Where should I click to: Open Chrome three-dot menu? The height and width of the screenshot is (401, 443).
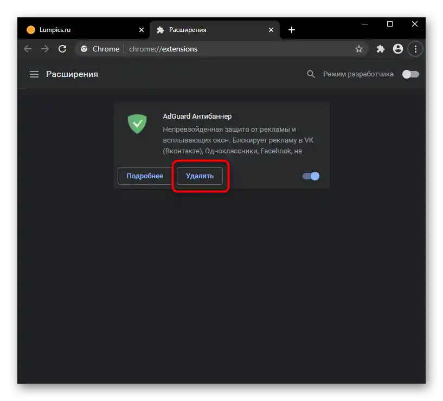coord(415,49)
